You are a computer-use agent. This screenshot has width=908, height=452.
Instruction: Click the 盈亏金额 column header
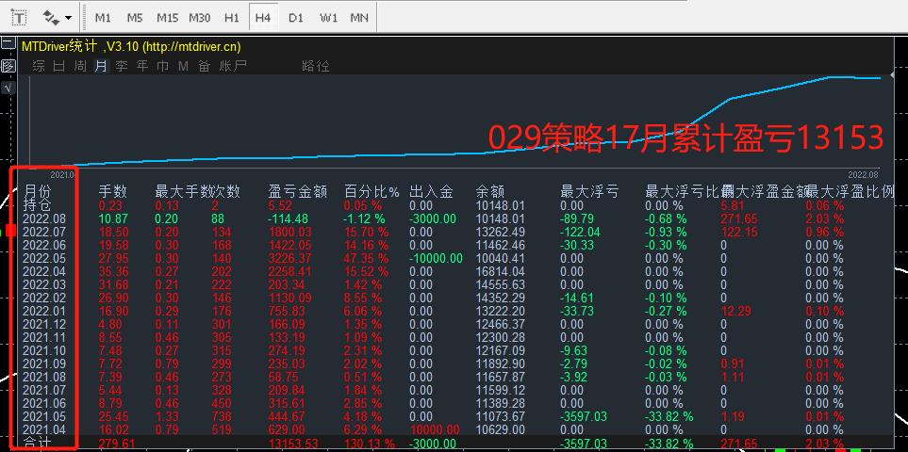coord(298,191)
